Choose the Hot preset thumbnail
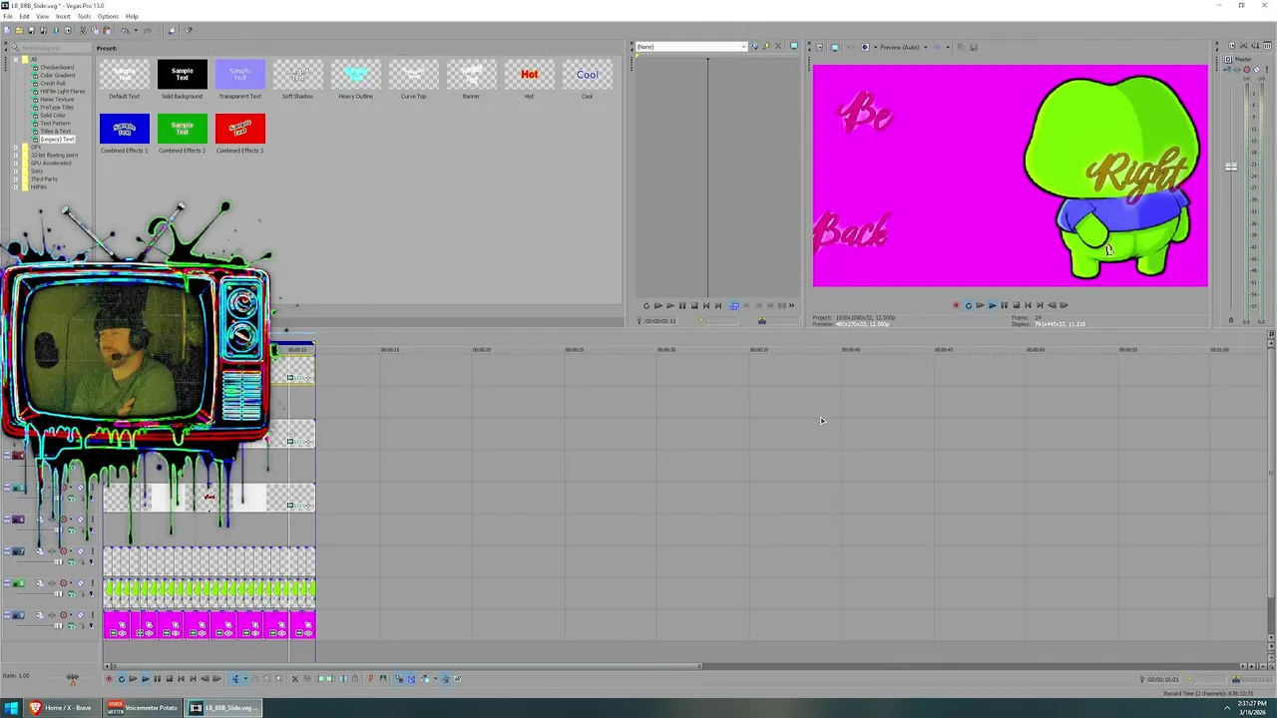The image size is (1277, 718). [x=530, y=75]
